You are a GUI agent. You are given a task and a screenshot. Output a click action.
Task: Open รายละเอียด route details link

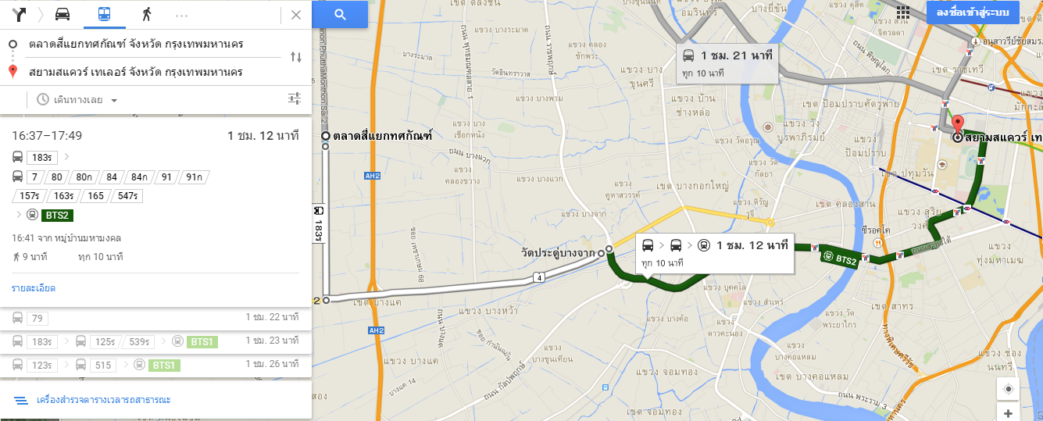tap(34, 288)
